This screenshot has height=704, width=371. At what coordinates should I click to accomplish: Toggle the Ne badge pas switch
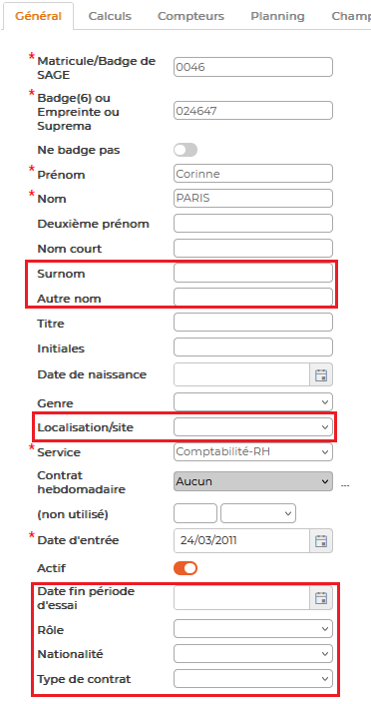tap(185, 150)
